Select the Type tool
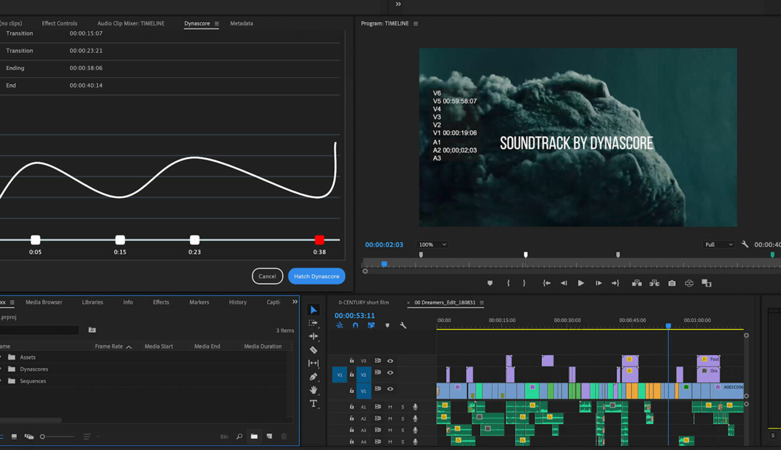 click(314, 404)
